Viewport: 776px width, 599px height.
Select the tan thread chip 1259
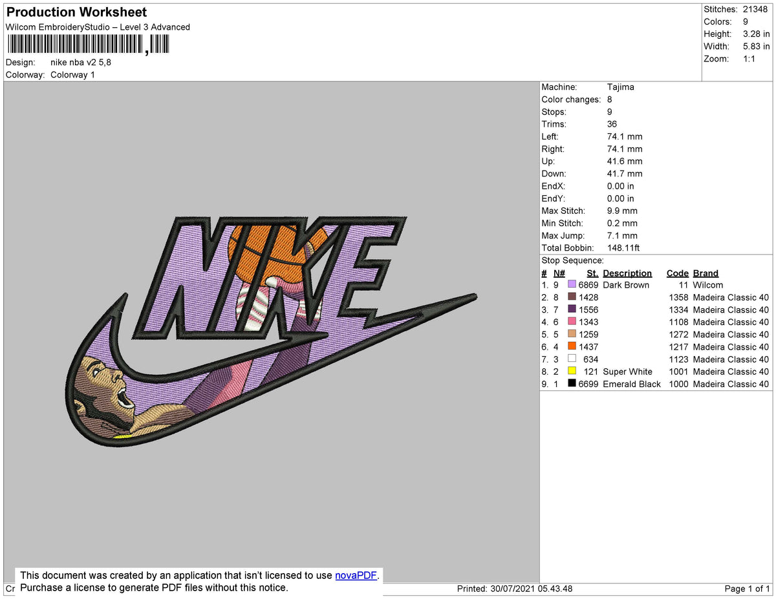[573, 334]
